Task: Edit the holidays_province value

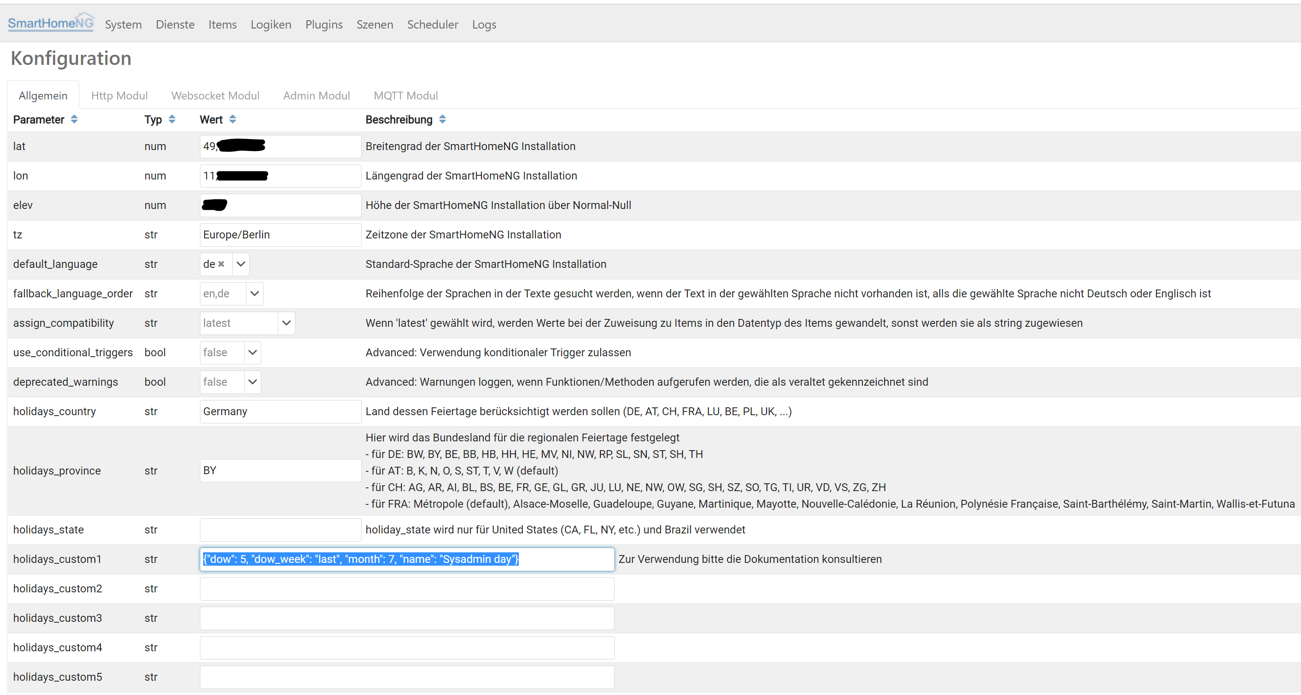Action: coord(280,470)
